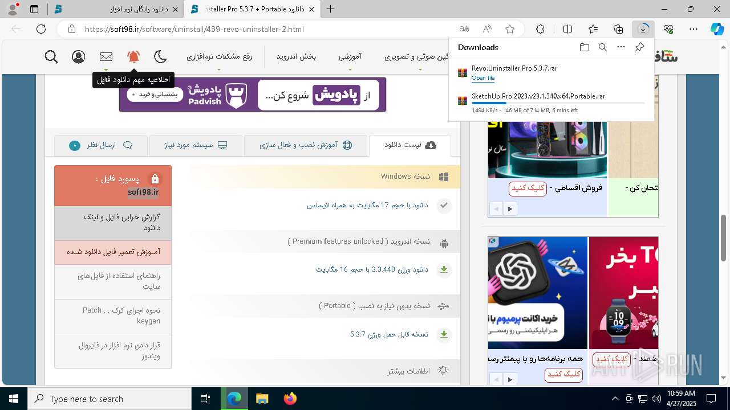The width and height of the screenshot is (730, 410).
Task: Click the 17 MB Windows download link
Action: [367, 205]
